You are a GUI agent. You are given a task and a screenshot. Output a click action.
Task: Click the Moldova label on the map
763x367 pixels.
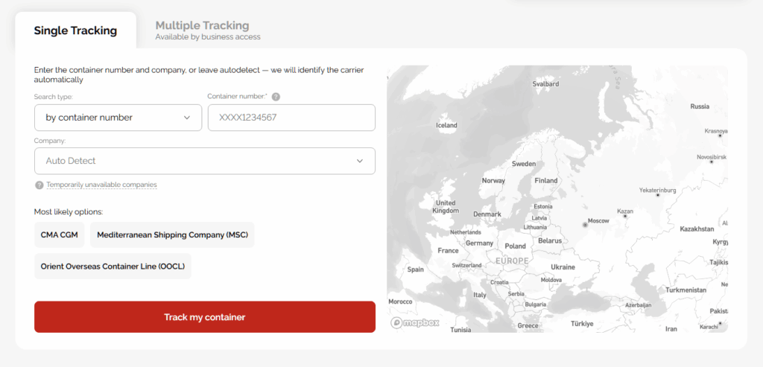coord(551,280)
